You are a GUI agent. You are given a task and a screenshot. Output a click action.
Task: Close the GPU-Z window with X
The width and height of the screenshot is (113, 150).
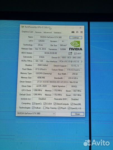coord(80,28)
